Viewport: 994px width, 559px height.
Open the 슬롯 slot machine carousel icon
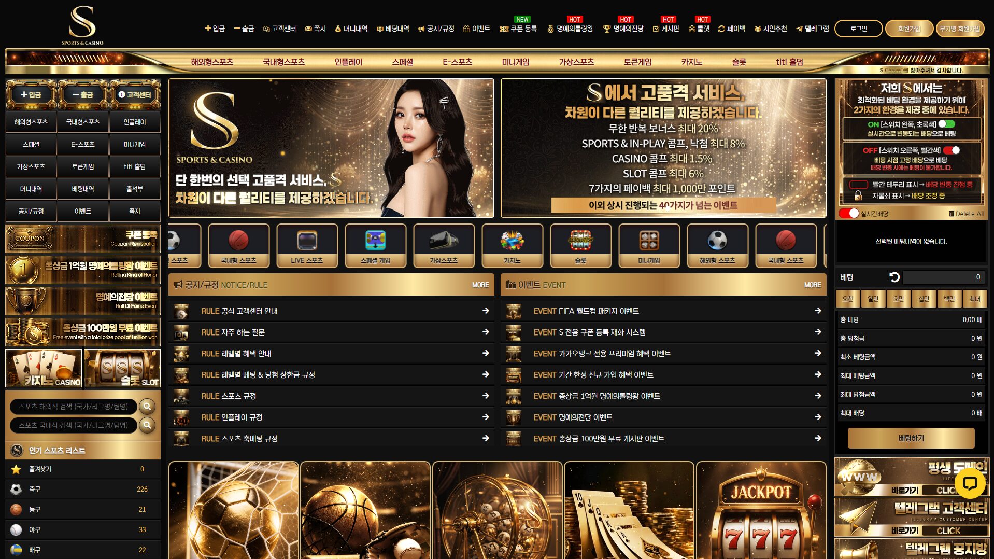(x=580, y=246)
